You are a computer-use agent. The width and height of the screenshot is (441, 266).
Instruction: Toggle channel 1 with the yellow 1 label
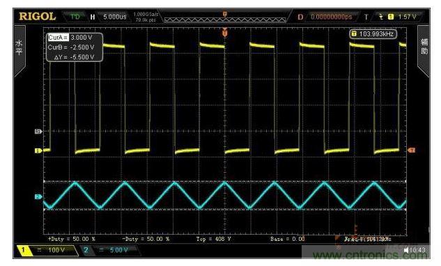pos(24,250)
